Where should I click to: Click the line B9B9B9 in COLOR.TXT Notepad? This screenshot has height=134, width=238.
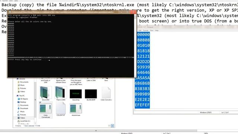(142, 94)
